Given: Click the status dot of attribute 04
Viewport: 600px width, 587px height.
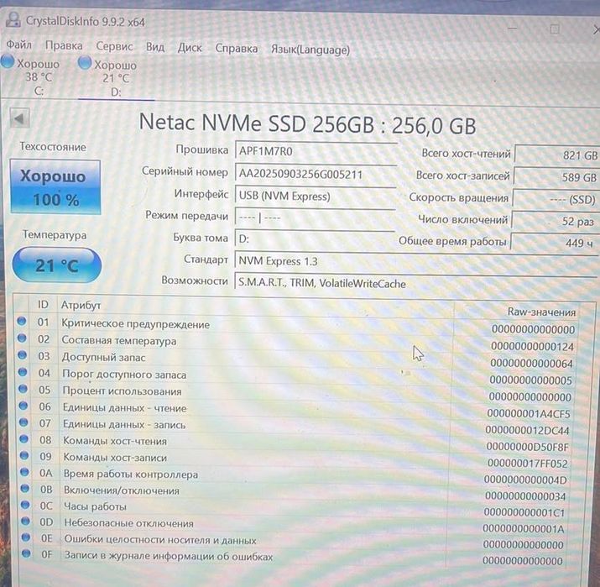Looking at the screenshot, I should [x=23, y=371].
